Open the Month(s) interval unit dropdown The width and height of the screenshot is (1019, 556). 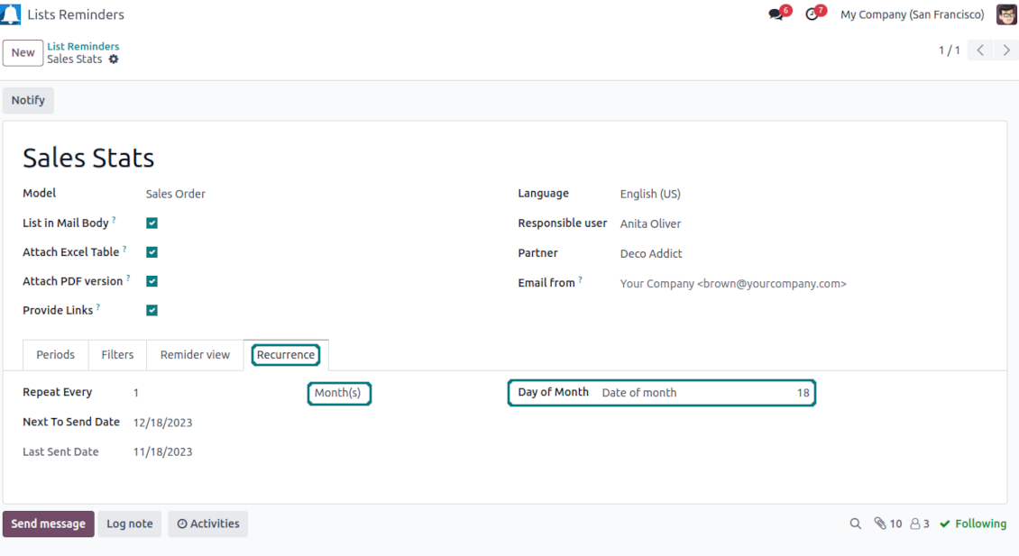[338, 393]
